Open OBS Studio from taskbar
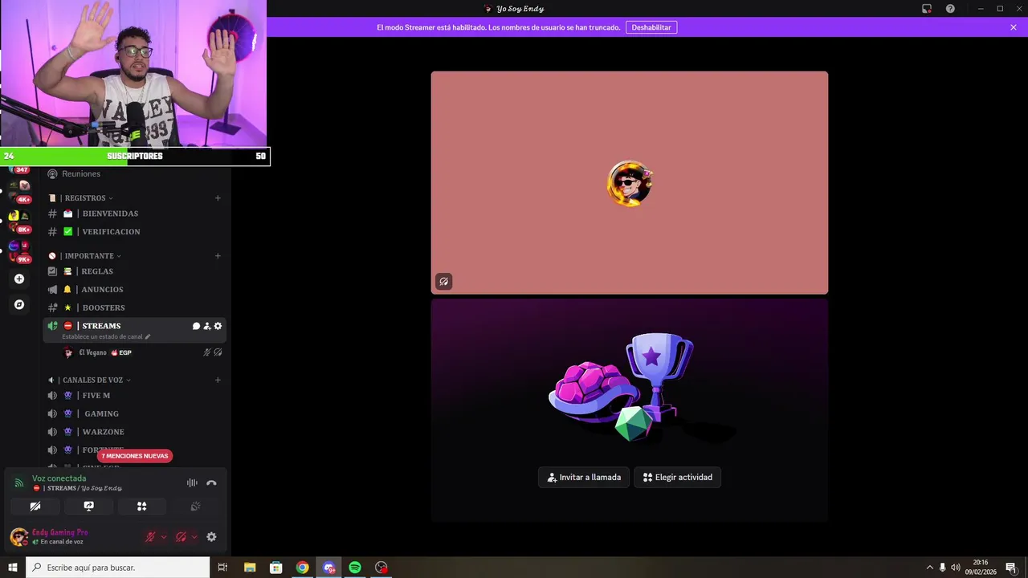Image resolution: width=1028 pixels, height=578 pixels. 381,568
